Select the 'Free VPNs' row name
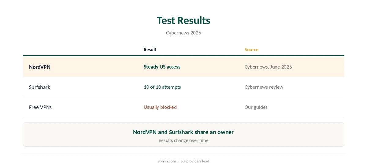This screenshot has height=167, width=367. click(40, 107)
